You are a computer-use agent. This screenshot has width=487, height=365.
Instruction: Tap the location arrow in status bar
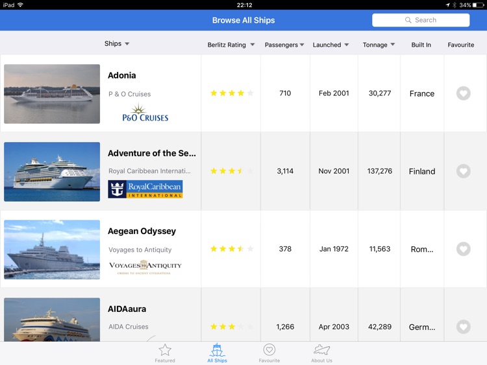tap(447, 5)
